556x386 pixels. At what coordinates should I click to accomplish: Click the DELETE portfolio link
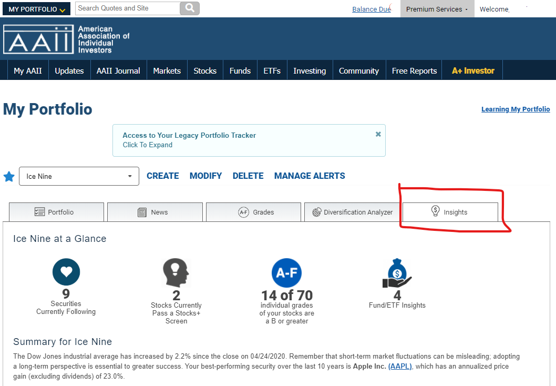point(248,176)
